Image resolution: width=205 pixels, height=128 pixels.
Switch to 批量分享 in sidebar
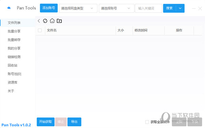pos(14,31)
